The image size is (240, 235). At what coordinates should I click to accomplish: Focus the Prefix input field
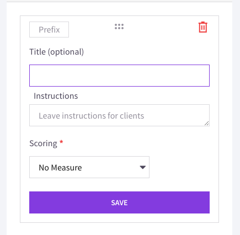tap(49, 29)
